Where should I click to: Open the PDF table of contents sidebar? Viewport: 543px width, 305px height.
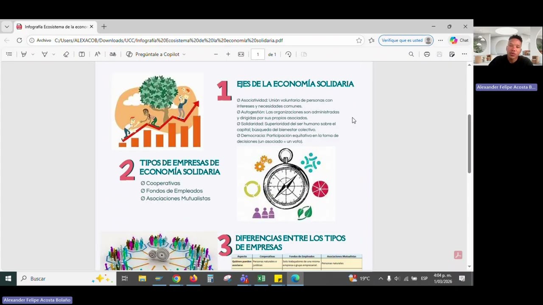[9, 54]
